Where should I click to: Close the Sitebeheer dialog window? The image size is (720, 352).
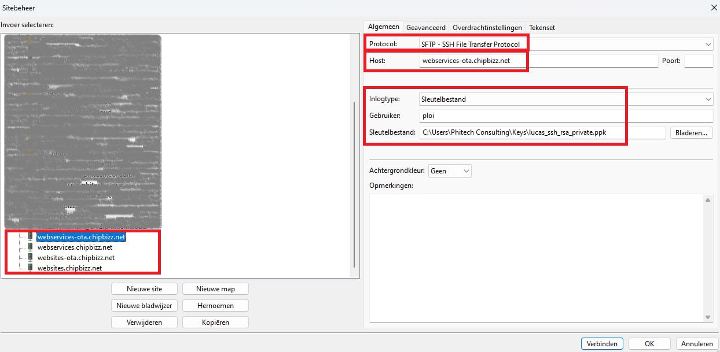712,7
